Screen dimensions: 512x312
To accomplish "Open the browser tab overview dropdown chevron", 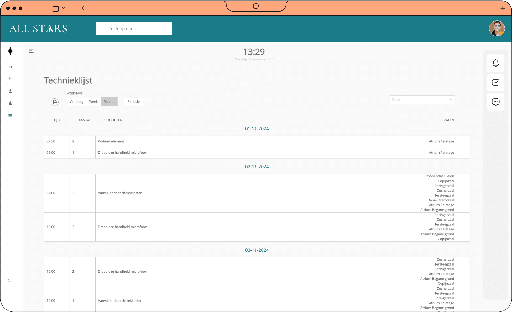I will tap(64, 8).
